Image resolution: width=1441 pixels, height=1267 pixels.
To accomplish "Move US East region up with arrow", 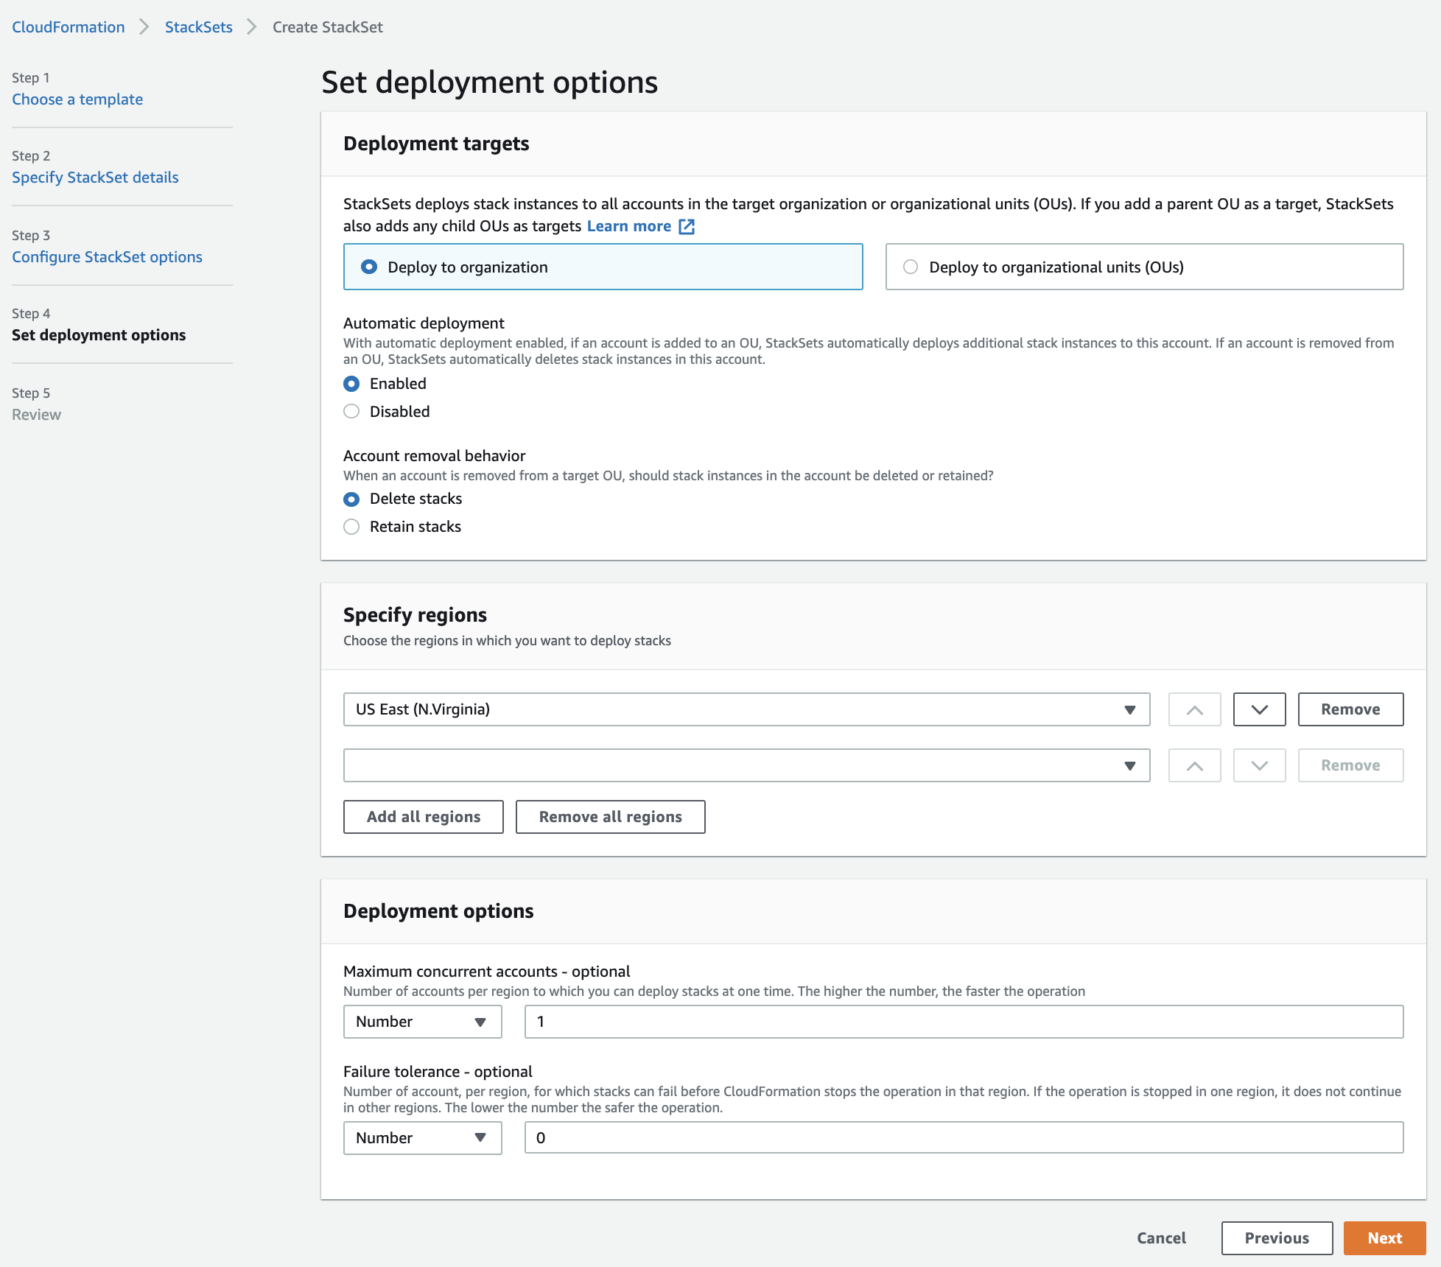I will (1194, 709).
